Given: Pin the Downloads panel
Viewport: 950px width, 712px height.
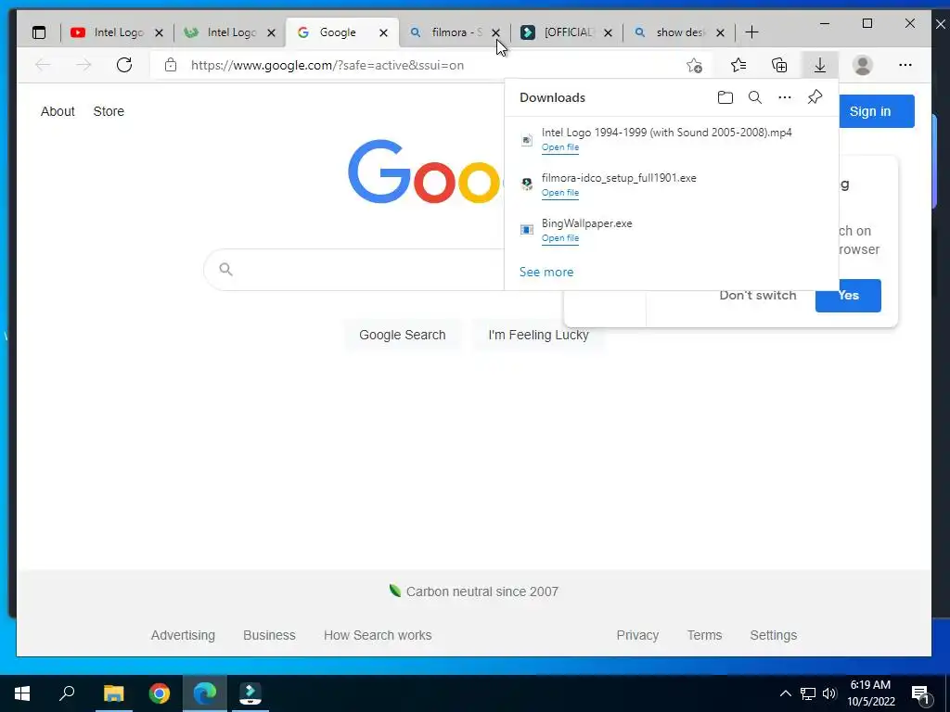Looking at the screenshot, I should 815,97.
